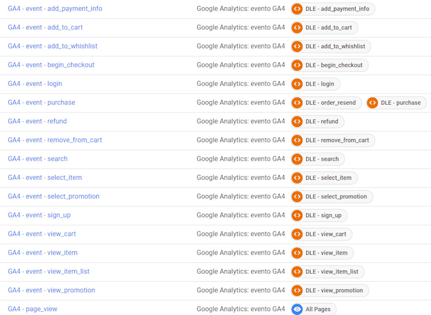
Task: Click the orange icon of DLE - remove_from_cart trigger
Action: (297, 140)
